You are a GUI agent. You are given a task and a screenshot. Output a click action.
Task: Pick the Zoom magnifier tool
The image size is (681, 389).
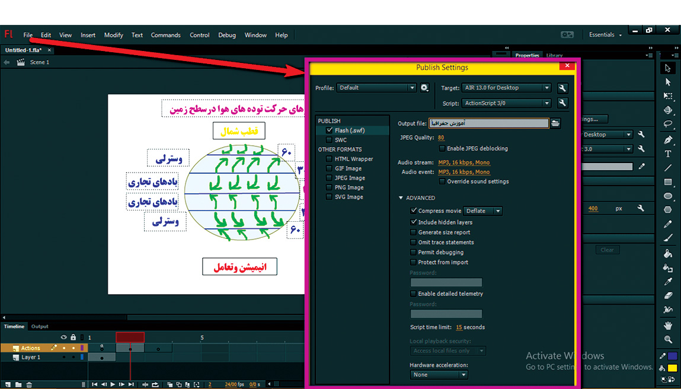pyautogui.click(x=668, y=340)
